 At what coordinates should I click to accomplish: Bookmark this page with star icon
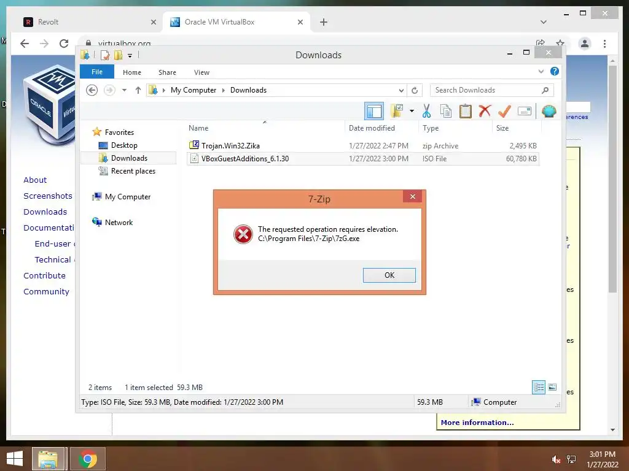click(x=560, y=43)
